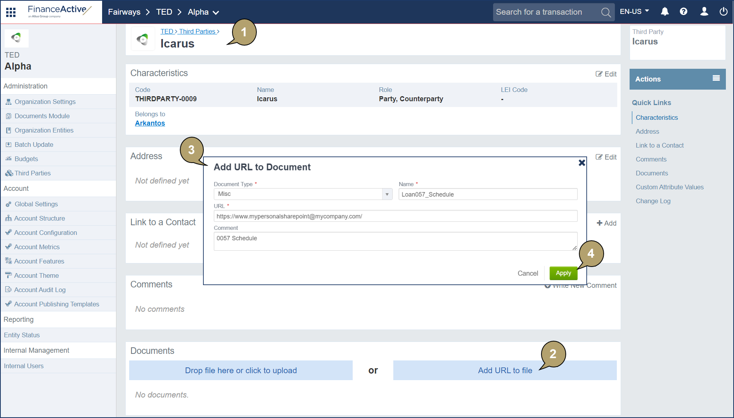Edit the Characteristics section
This screenshot has height=418, width=734.
pos(606,74)
